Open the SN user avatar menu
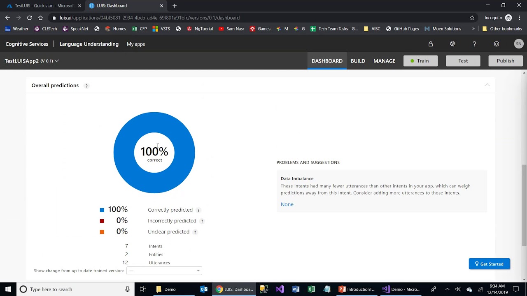The width and height of the screenshot is (527, 296). (x=519, y=44)
